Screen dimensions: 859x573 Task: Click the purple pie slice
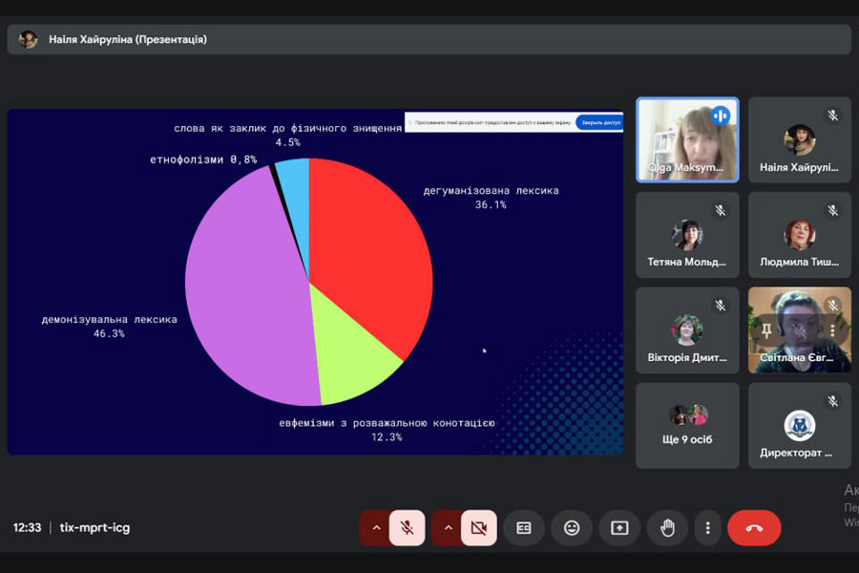pyautogui.click(x=246, y=290)
